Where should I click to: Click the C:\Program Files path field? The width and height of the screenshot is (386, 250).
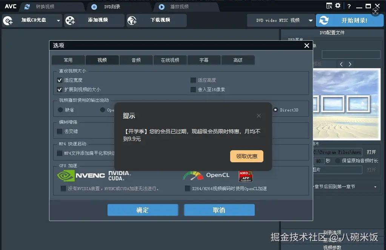click(x=337, y=152)
